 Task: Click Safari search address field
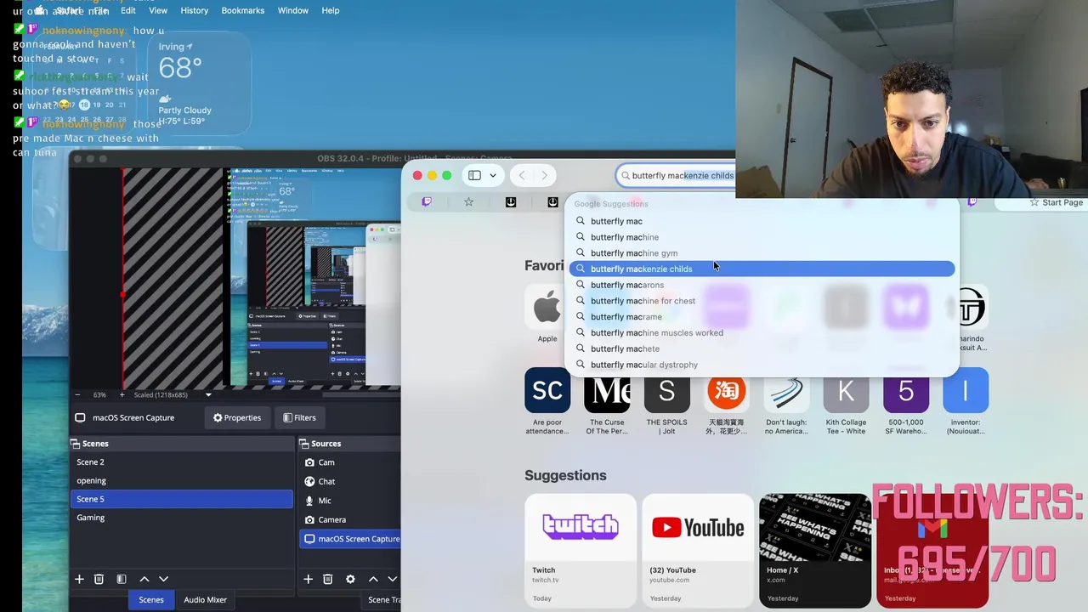[676, 175]
